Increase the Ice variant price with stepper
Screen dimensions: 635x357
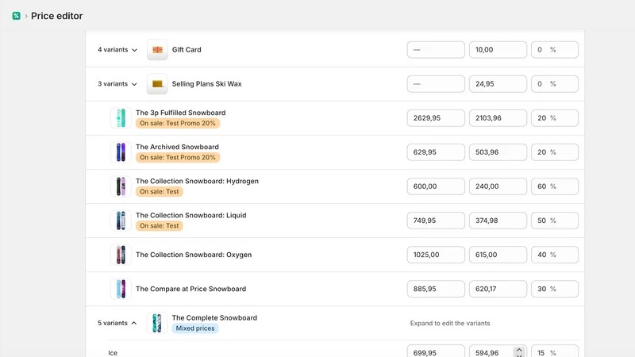pos(519,350)
